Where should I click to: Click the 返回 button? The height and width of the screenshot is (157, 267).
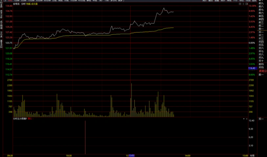click(256, 1)
